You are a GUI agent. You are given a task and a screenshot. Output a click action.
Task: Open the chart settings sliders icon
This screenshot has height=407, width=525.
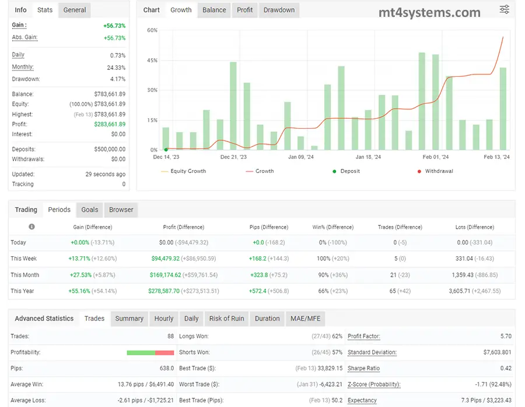[x=504, y=9]
